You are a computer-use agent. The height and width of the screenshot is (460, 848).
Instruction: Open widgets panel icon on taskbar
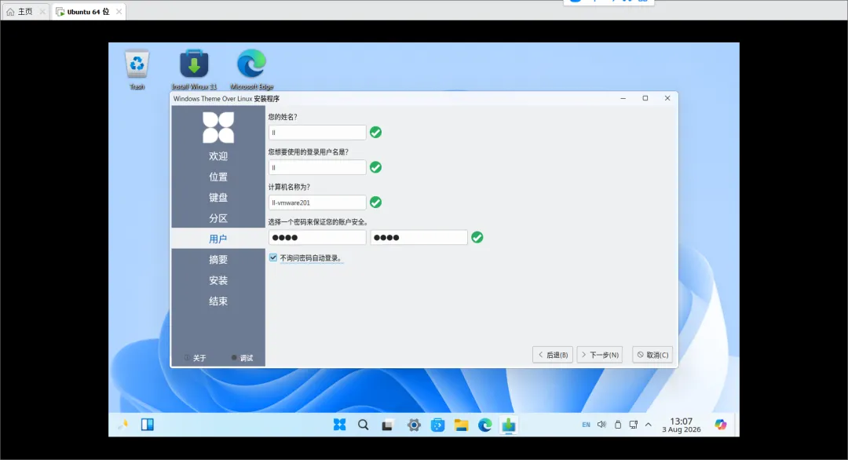coord(147,425)
